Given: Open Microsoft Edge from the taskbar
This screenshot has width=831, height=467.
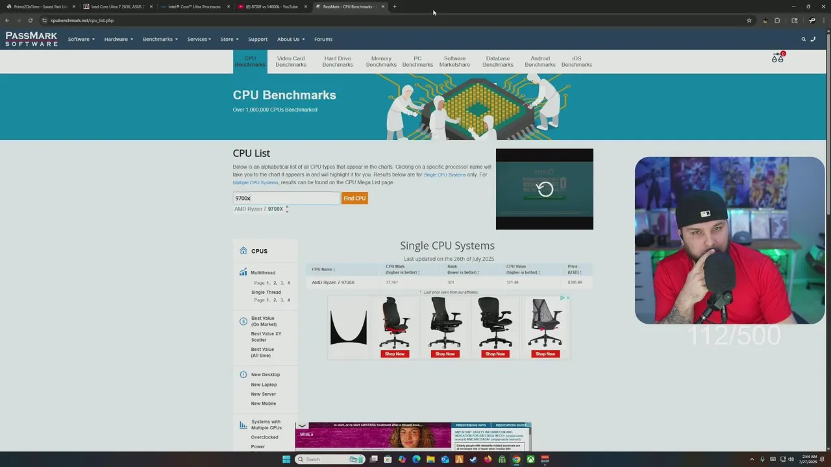Looking at the screenshot, I should 416,459.
